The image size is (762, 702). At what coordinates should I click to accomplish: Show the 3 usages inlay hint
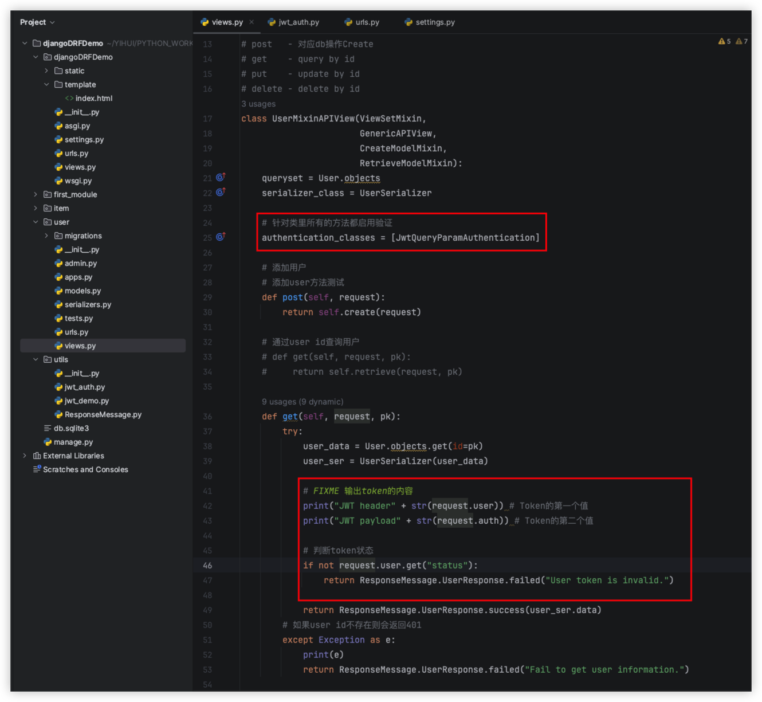pyautogui.click(x=258, y=104)
